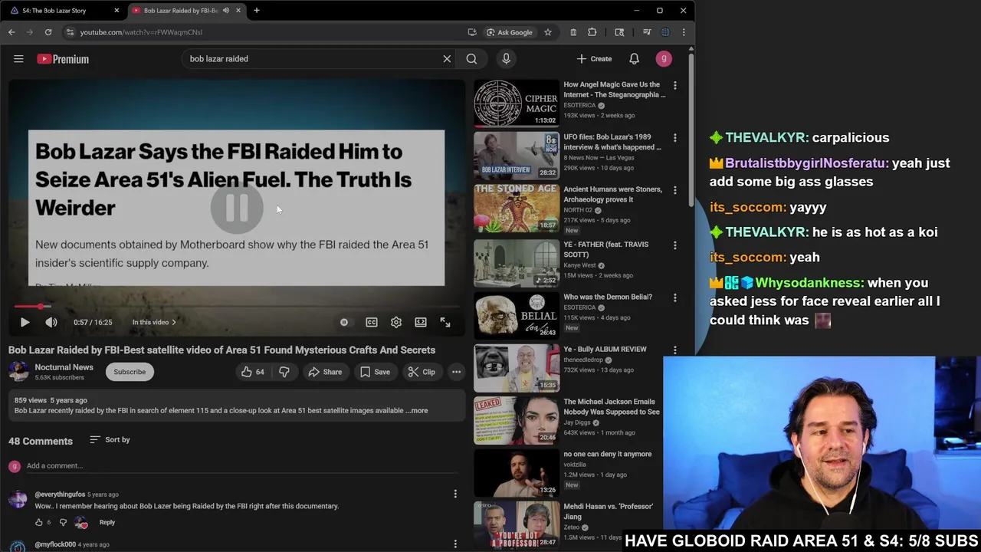Share the video

(325, 372)
